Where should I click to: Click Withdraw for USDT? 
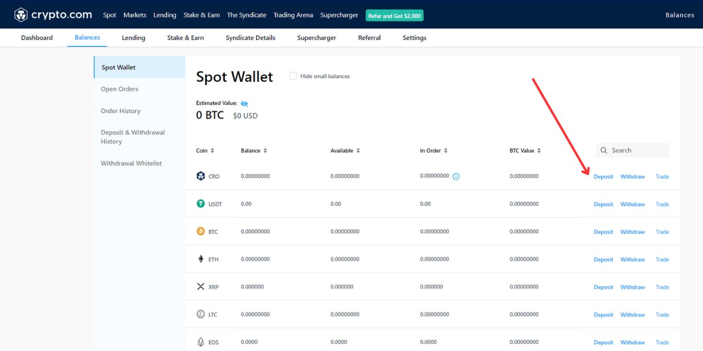pos(633,204)
